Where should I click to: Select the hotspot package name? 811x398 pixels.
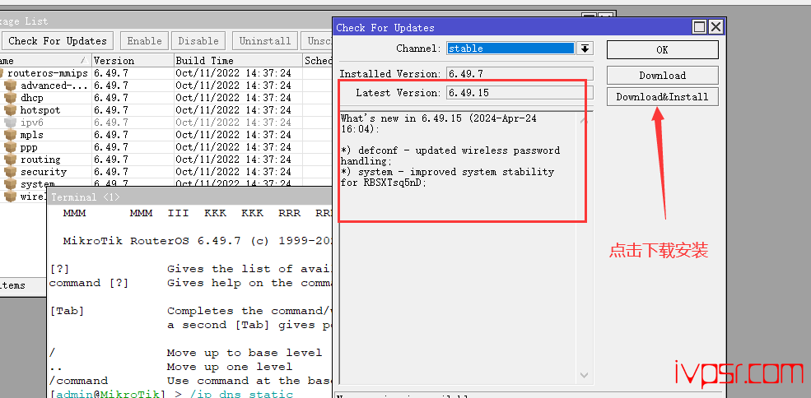pos(40,110)
